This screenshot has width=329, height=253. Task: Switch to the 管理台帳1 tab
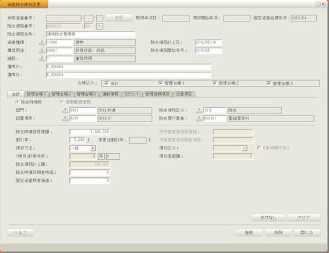(x=36, y=94)
